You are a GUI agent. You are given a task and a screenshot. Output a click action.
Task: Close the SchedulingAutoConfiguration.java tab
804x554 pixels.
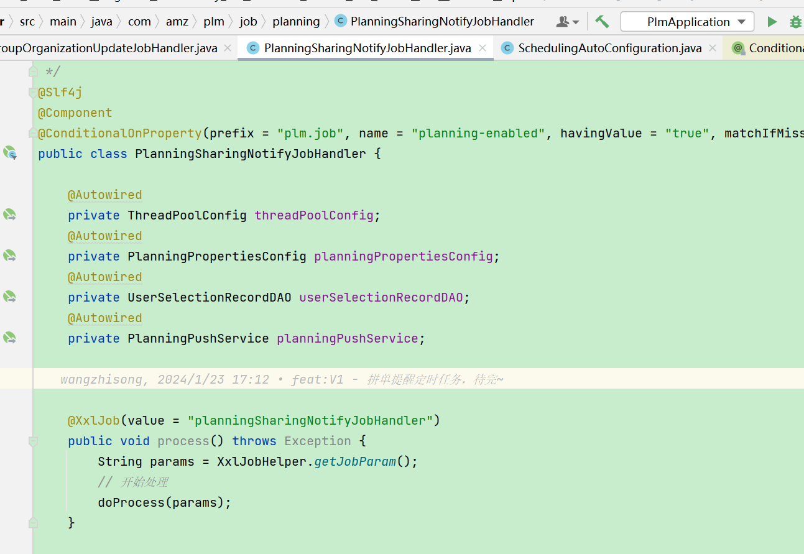click(x=713, y=48)
